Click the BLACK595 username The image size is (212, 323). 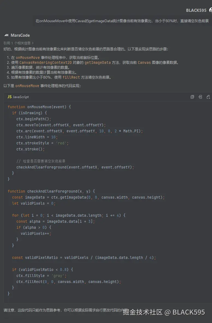pyautogui.click(x=196, y=10)
